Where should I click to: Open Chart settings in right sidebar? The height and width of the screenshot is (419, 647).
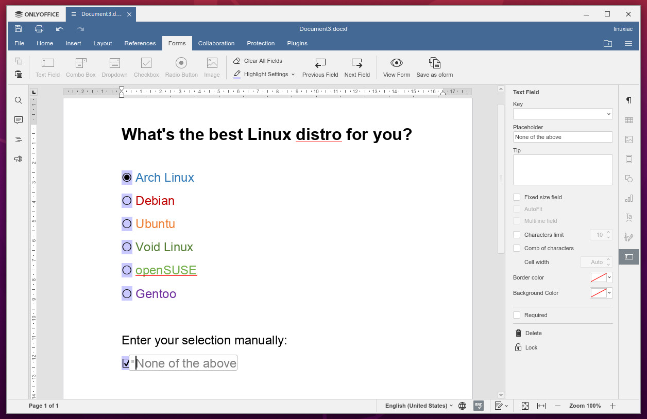(x=628, y=198)
